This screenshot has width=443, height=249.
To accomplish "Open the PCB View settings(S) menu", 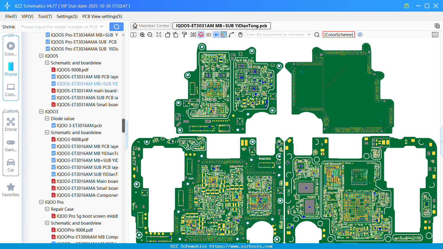I will point(102,17).
